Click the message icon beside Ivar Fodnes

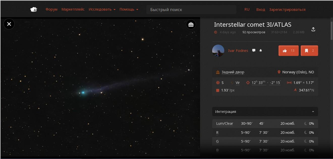pos(254,50)
